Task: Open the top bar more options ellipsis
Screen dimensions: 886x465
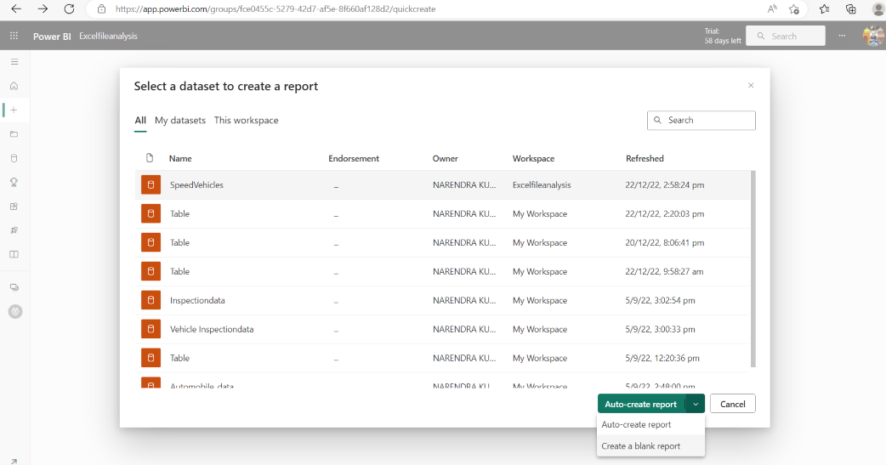Action: point(842,36)
